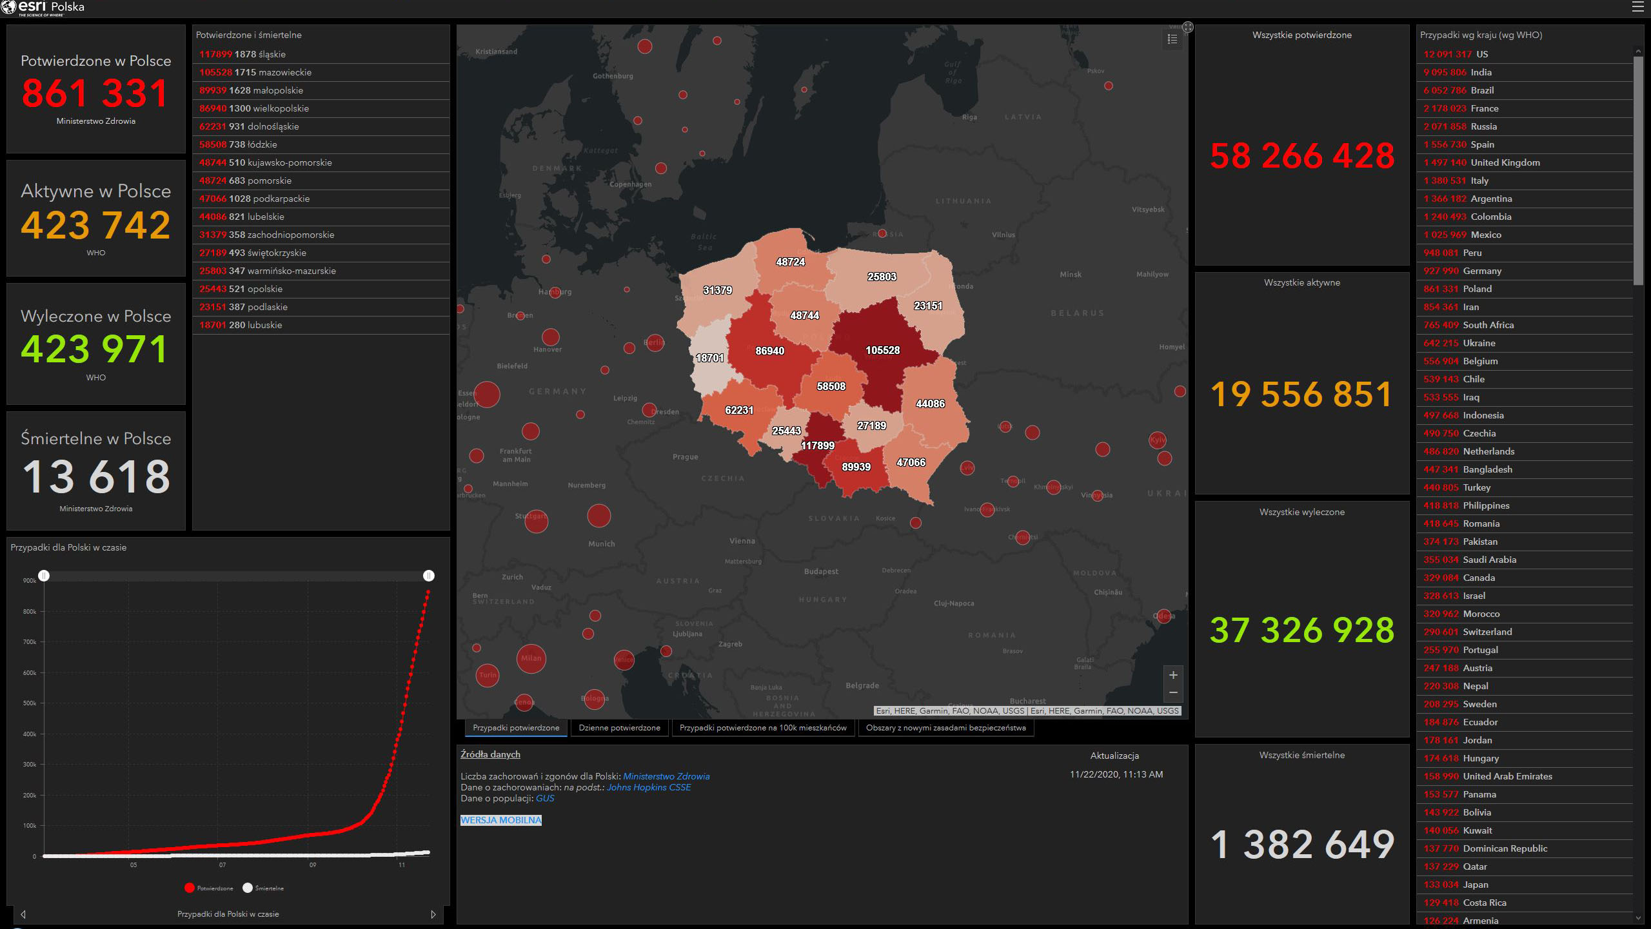Open the map legend list icon
Screen dimensions: 1651x929
1172,40
